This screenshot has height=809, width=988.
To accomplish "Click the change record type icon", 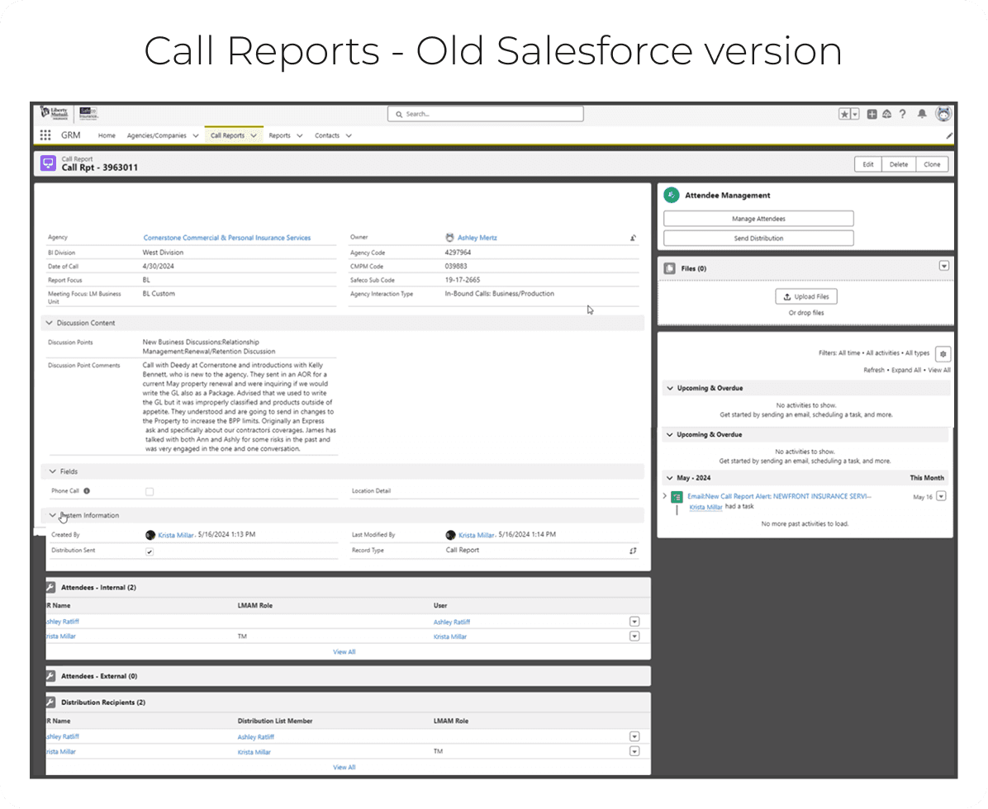I will point(633,551).
